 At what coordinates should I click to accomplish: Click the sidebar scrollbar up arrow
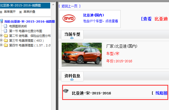pyautogui.click(x=53, y=5)
